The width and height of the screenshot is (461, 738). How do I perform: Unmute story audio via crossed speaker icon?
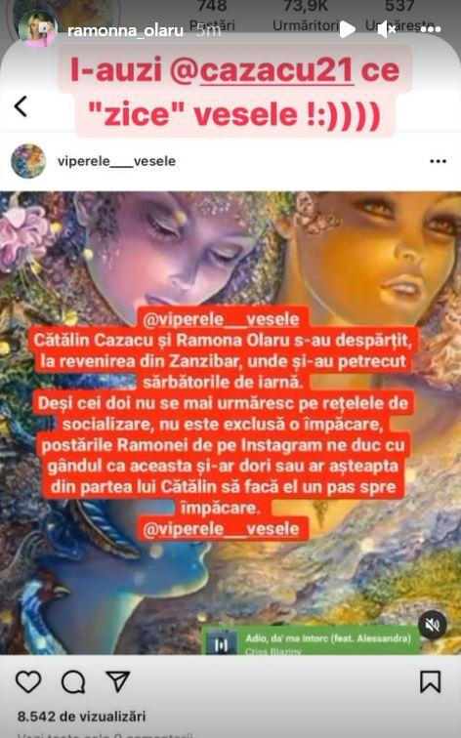click(x=386, y=29)
